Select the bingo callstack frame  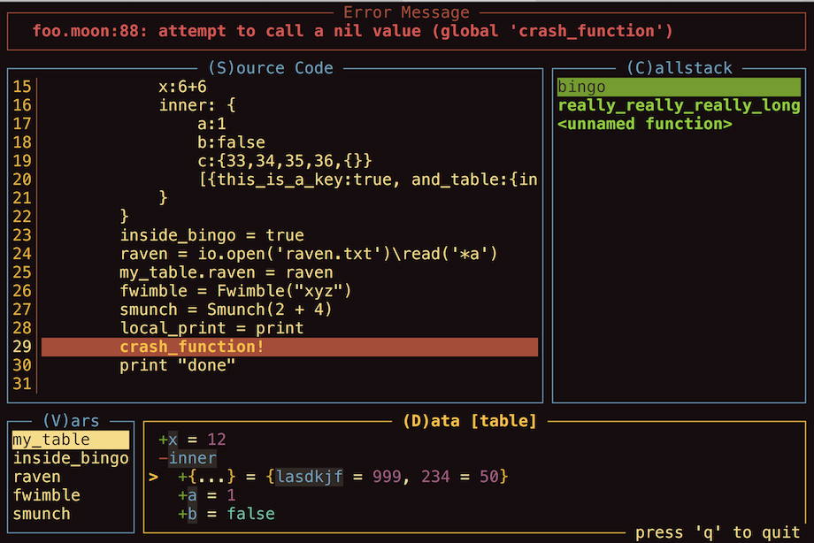(582, 87)
